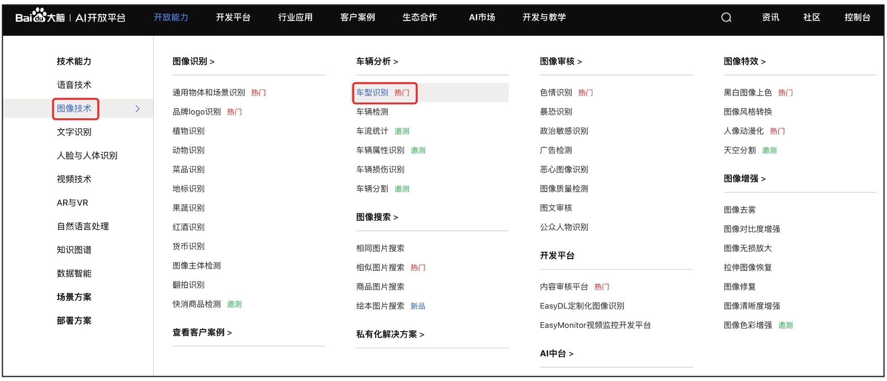Open the 开发平台 nav menu

233,17
